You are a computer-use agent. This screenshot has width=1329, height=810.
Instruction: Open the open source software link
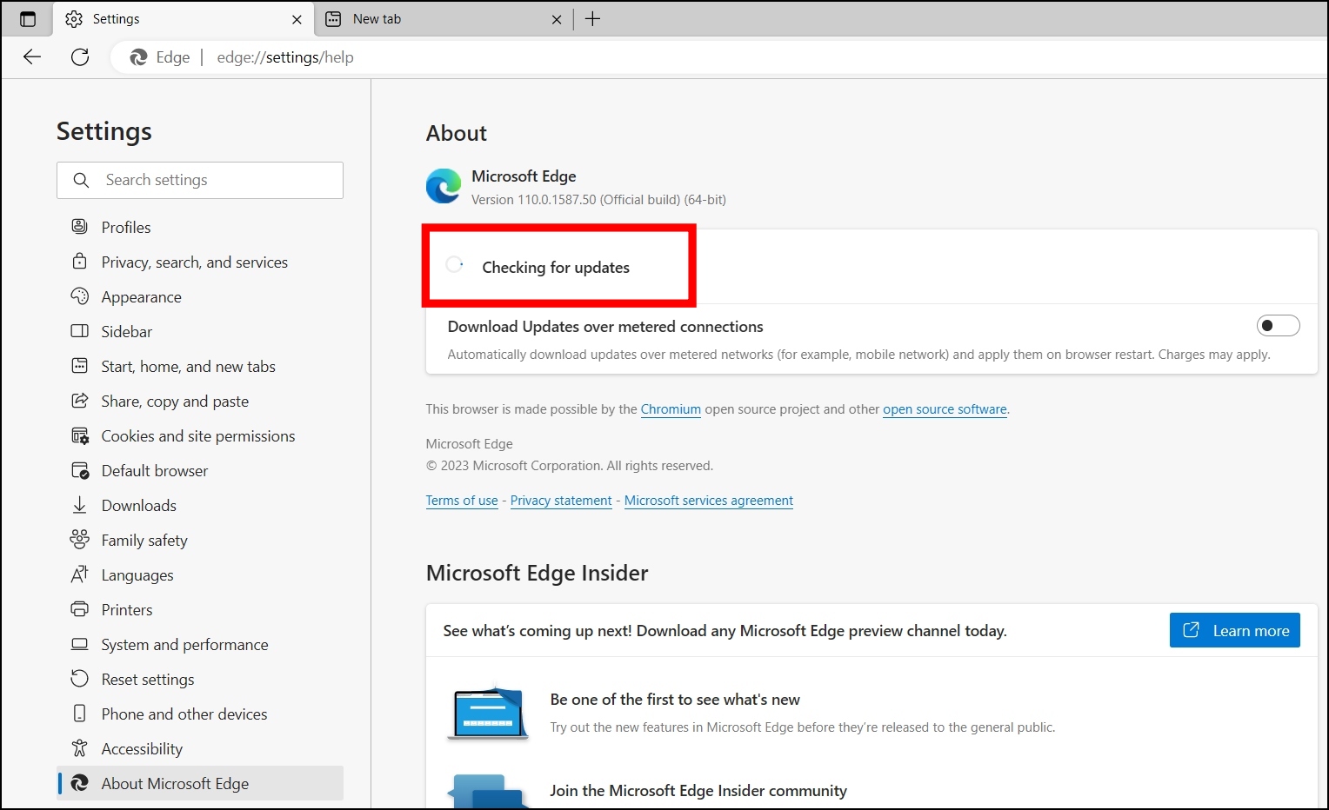pos(945,409)
